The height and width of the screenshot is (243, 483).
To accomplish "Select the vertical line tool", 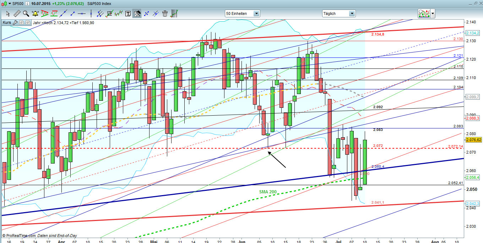I will point(91,13).
